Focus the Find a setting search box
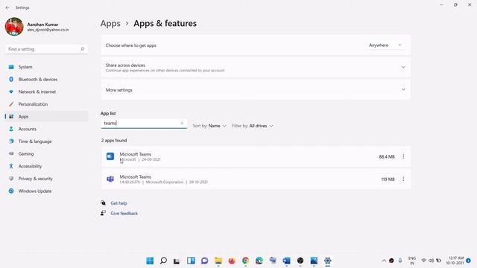Viewport: 477px width, 268px height. [x=46, y=49]
